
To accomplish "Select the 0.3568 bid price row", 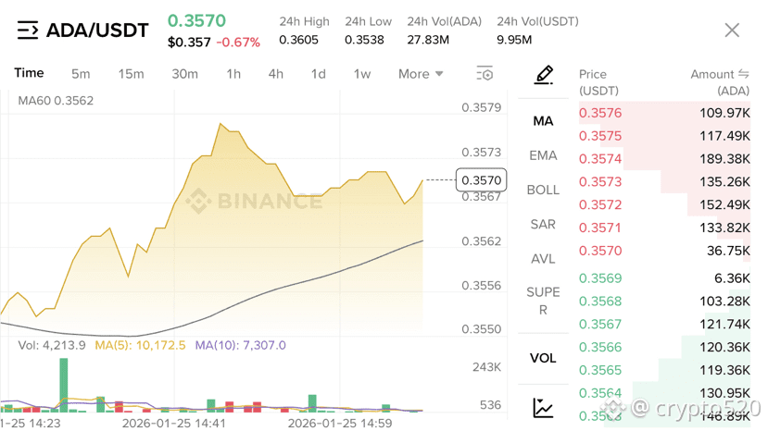I will pyautogui.click(x=664, y=302).
